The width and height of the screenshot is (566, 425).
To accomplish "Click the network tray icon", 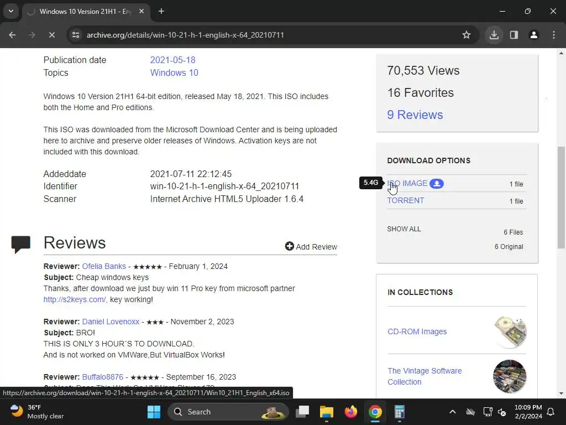I will [x=488, y=412].
